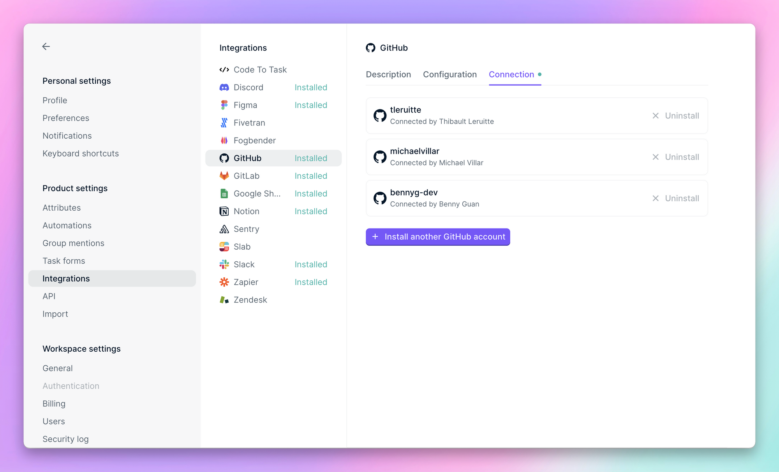The height and width of the screenshot is (472, 779).
Task: Open Authentication workspace settings
Action: tap(71, 386)
